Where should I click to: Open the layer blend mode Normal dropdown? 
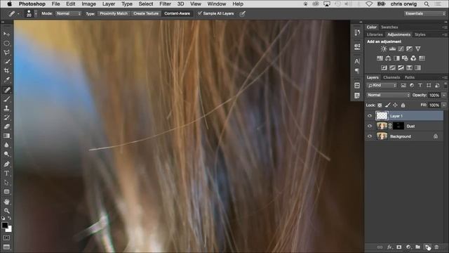pos(388,96)
